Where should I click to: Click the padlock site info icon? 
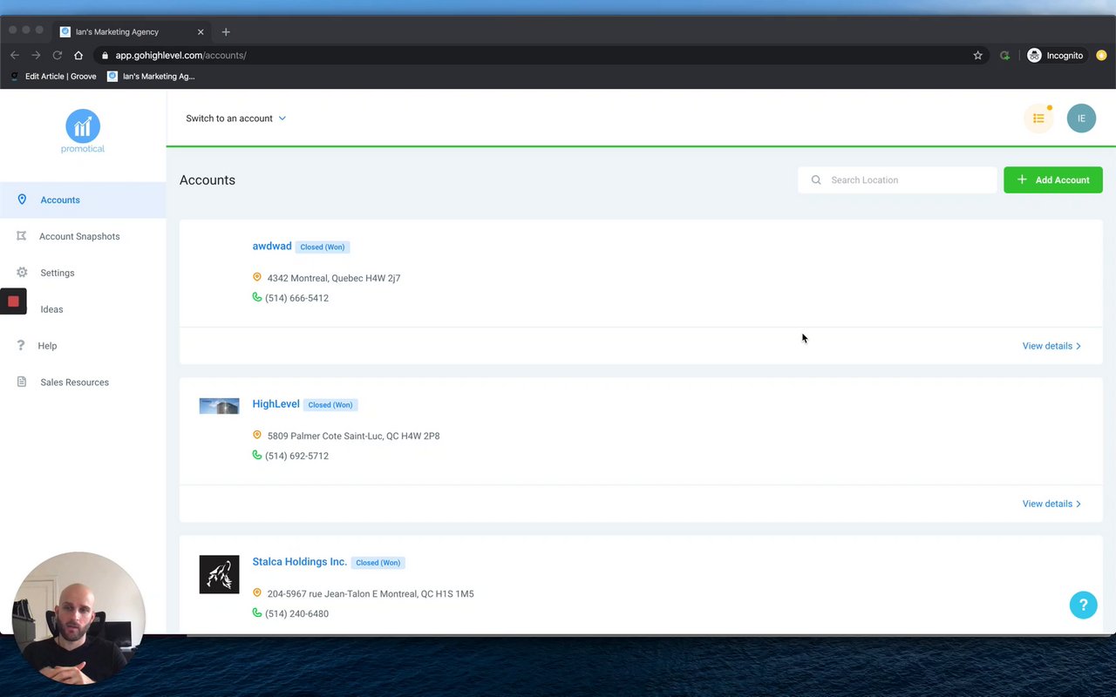click(105, 55)
